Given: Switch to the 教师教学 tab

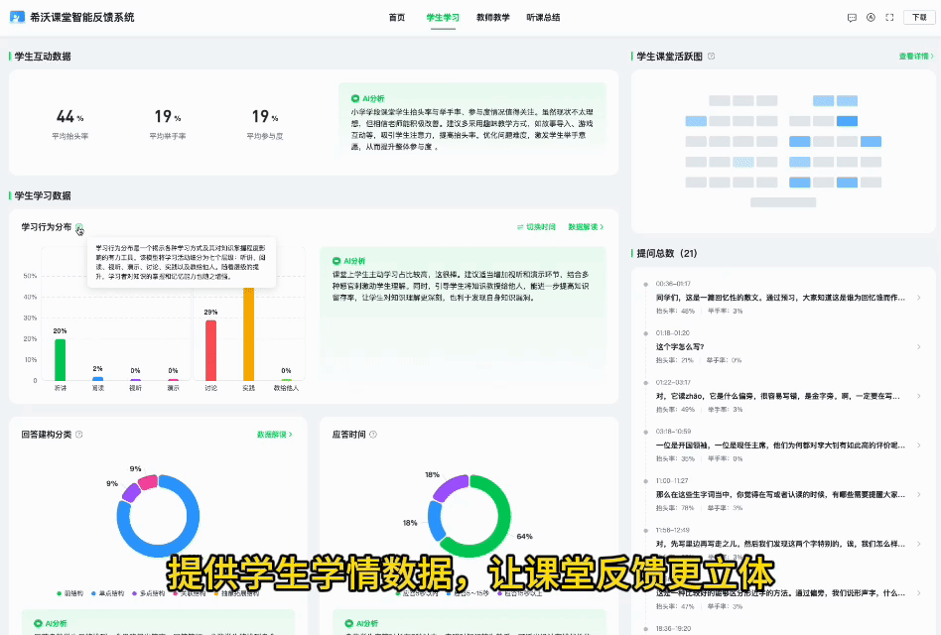Looking at the screenshot, I should [x=492, y=18].
